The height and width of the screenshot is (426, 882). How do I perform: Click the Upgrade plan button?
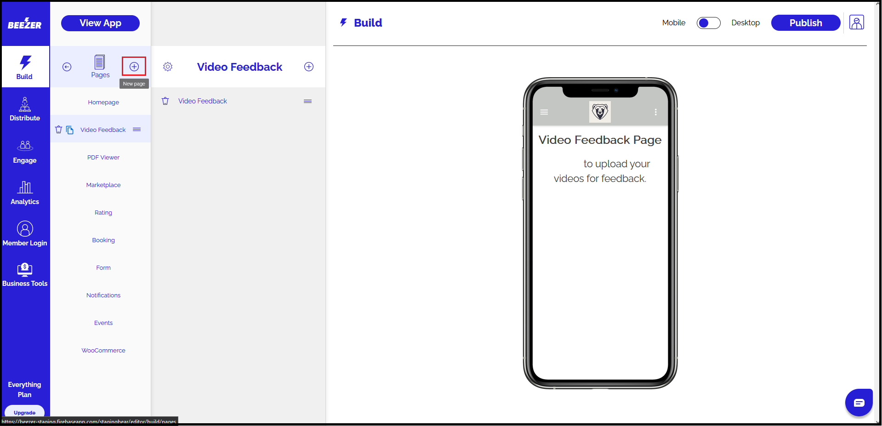click(x=24, y=412)
